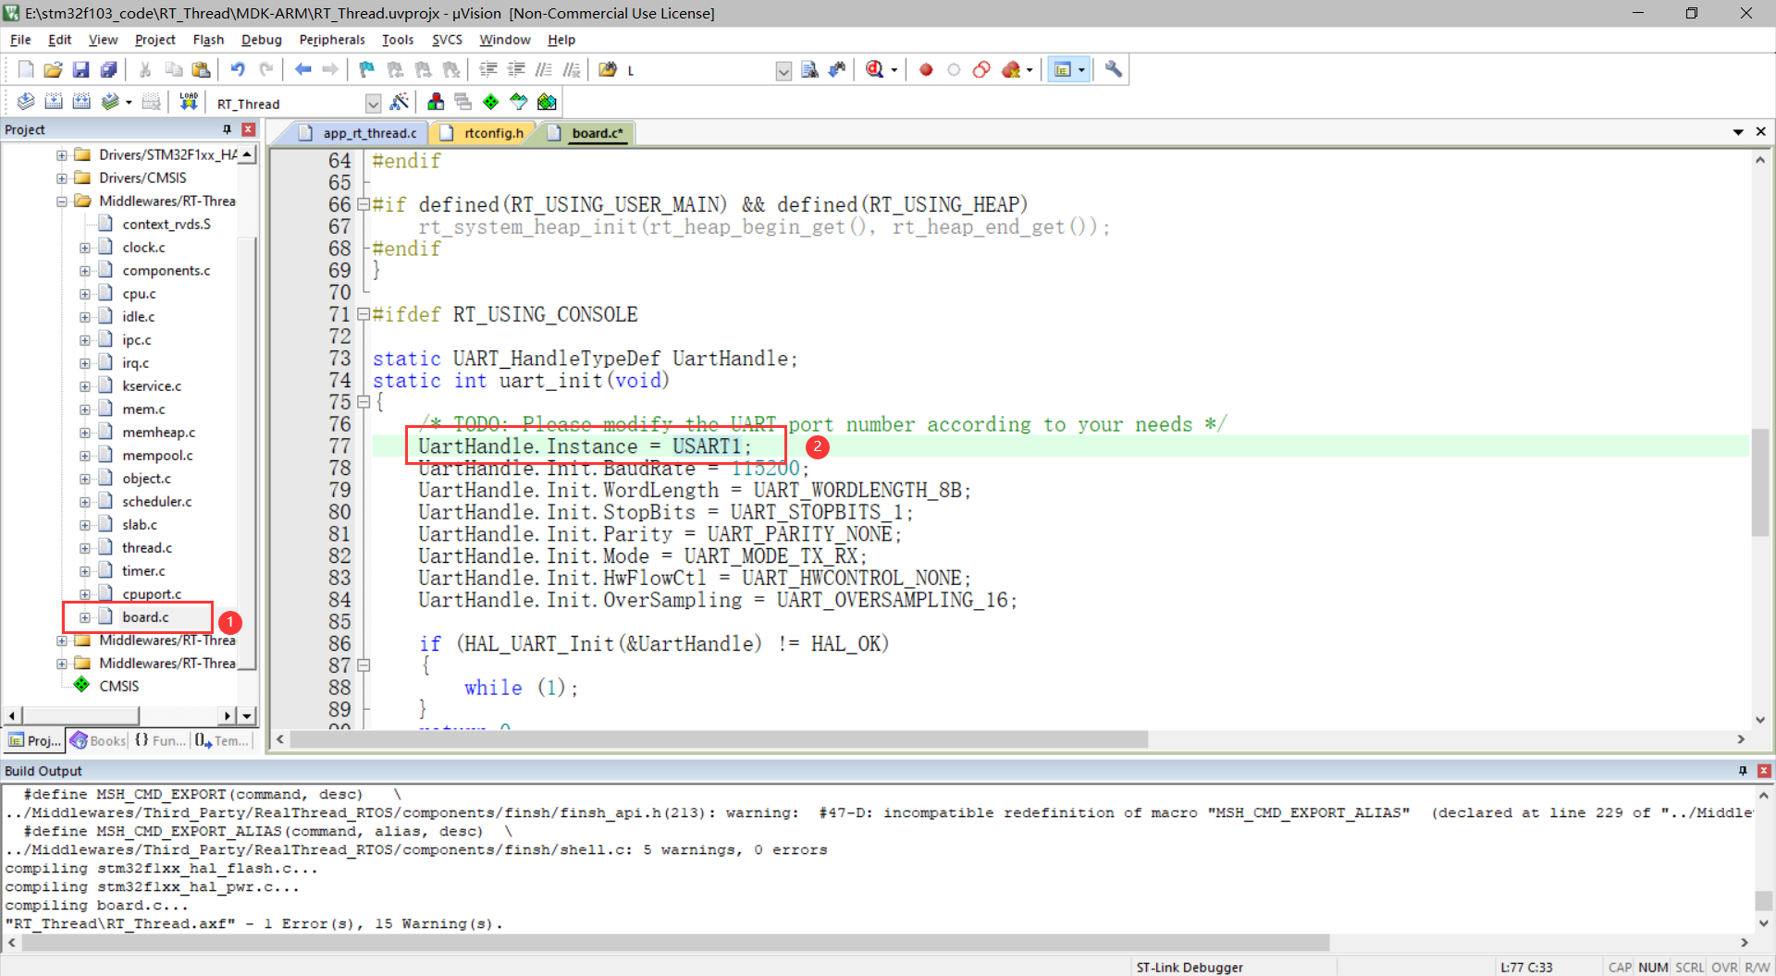Screen dimensions: 1776x976
Task: Open Options for Target magic wand icon
Action: click(400, 102)
